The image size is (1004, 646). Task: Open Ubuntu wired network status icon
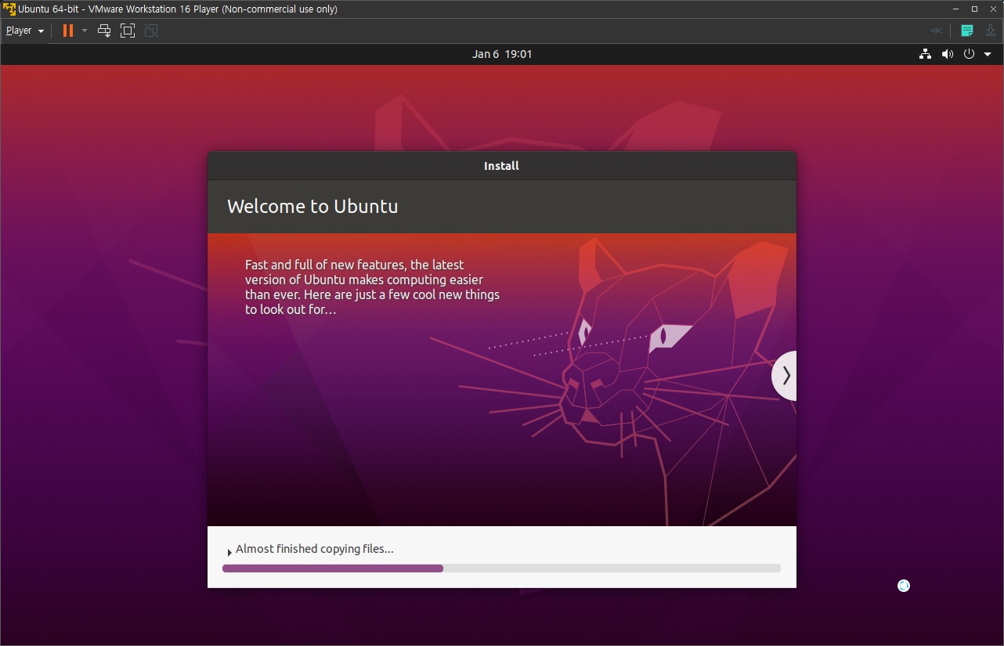point(926,54)
